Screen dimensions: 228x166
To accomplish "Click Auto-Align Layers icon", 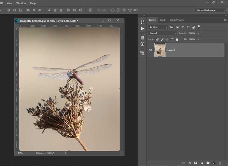I will (90, 10).
